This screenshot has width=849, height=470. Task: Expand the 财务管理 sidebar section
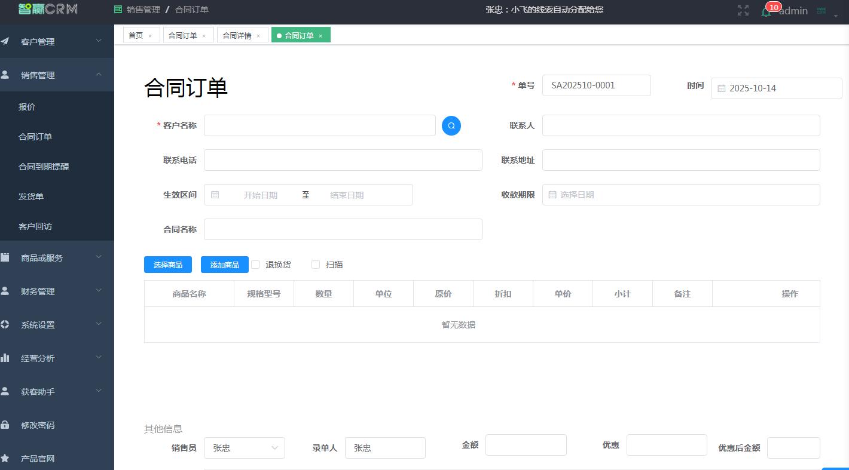tap(57, 291)
